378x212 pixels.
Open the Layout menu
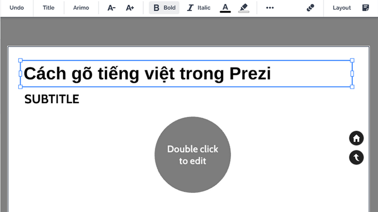point(342,8)
